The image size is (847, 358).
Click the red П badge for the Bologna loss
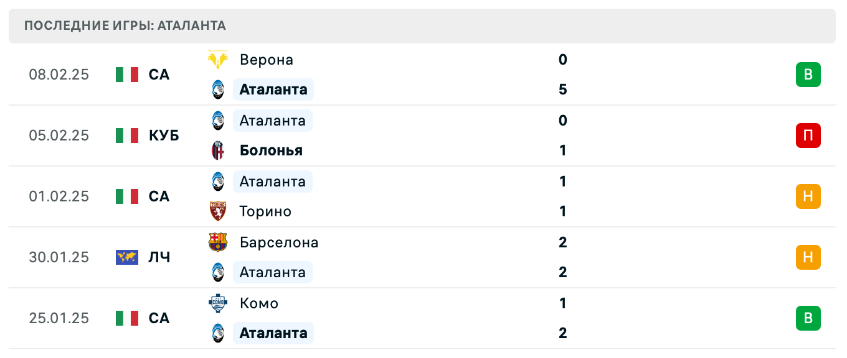point(808,135)
